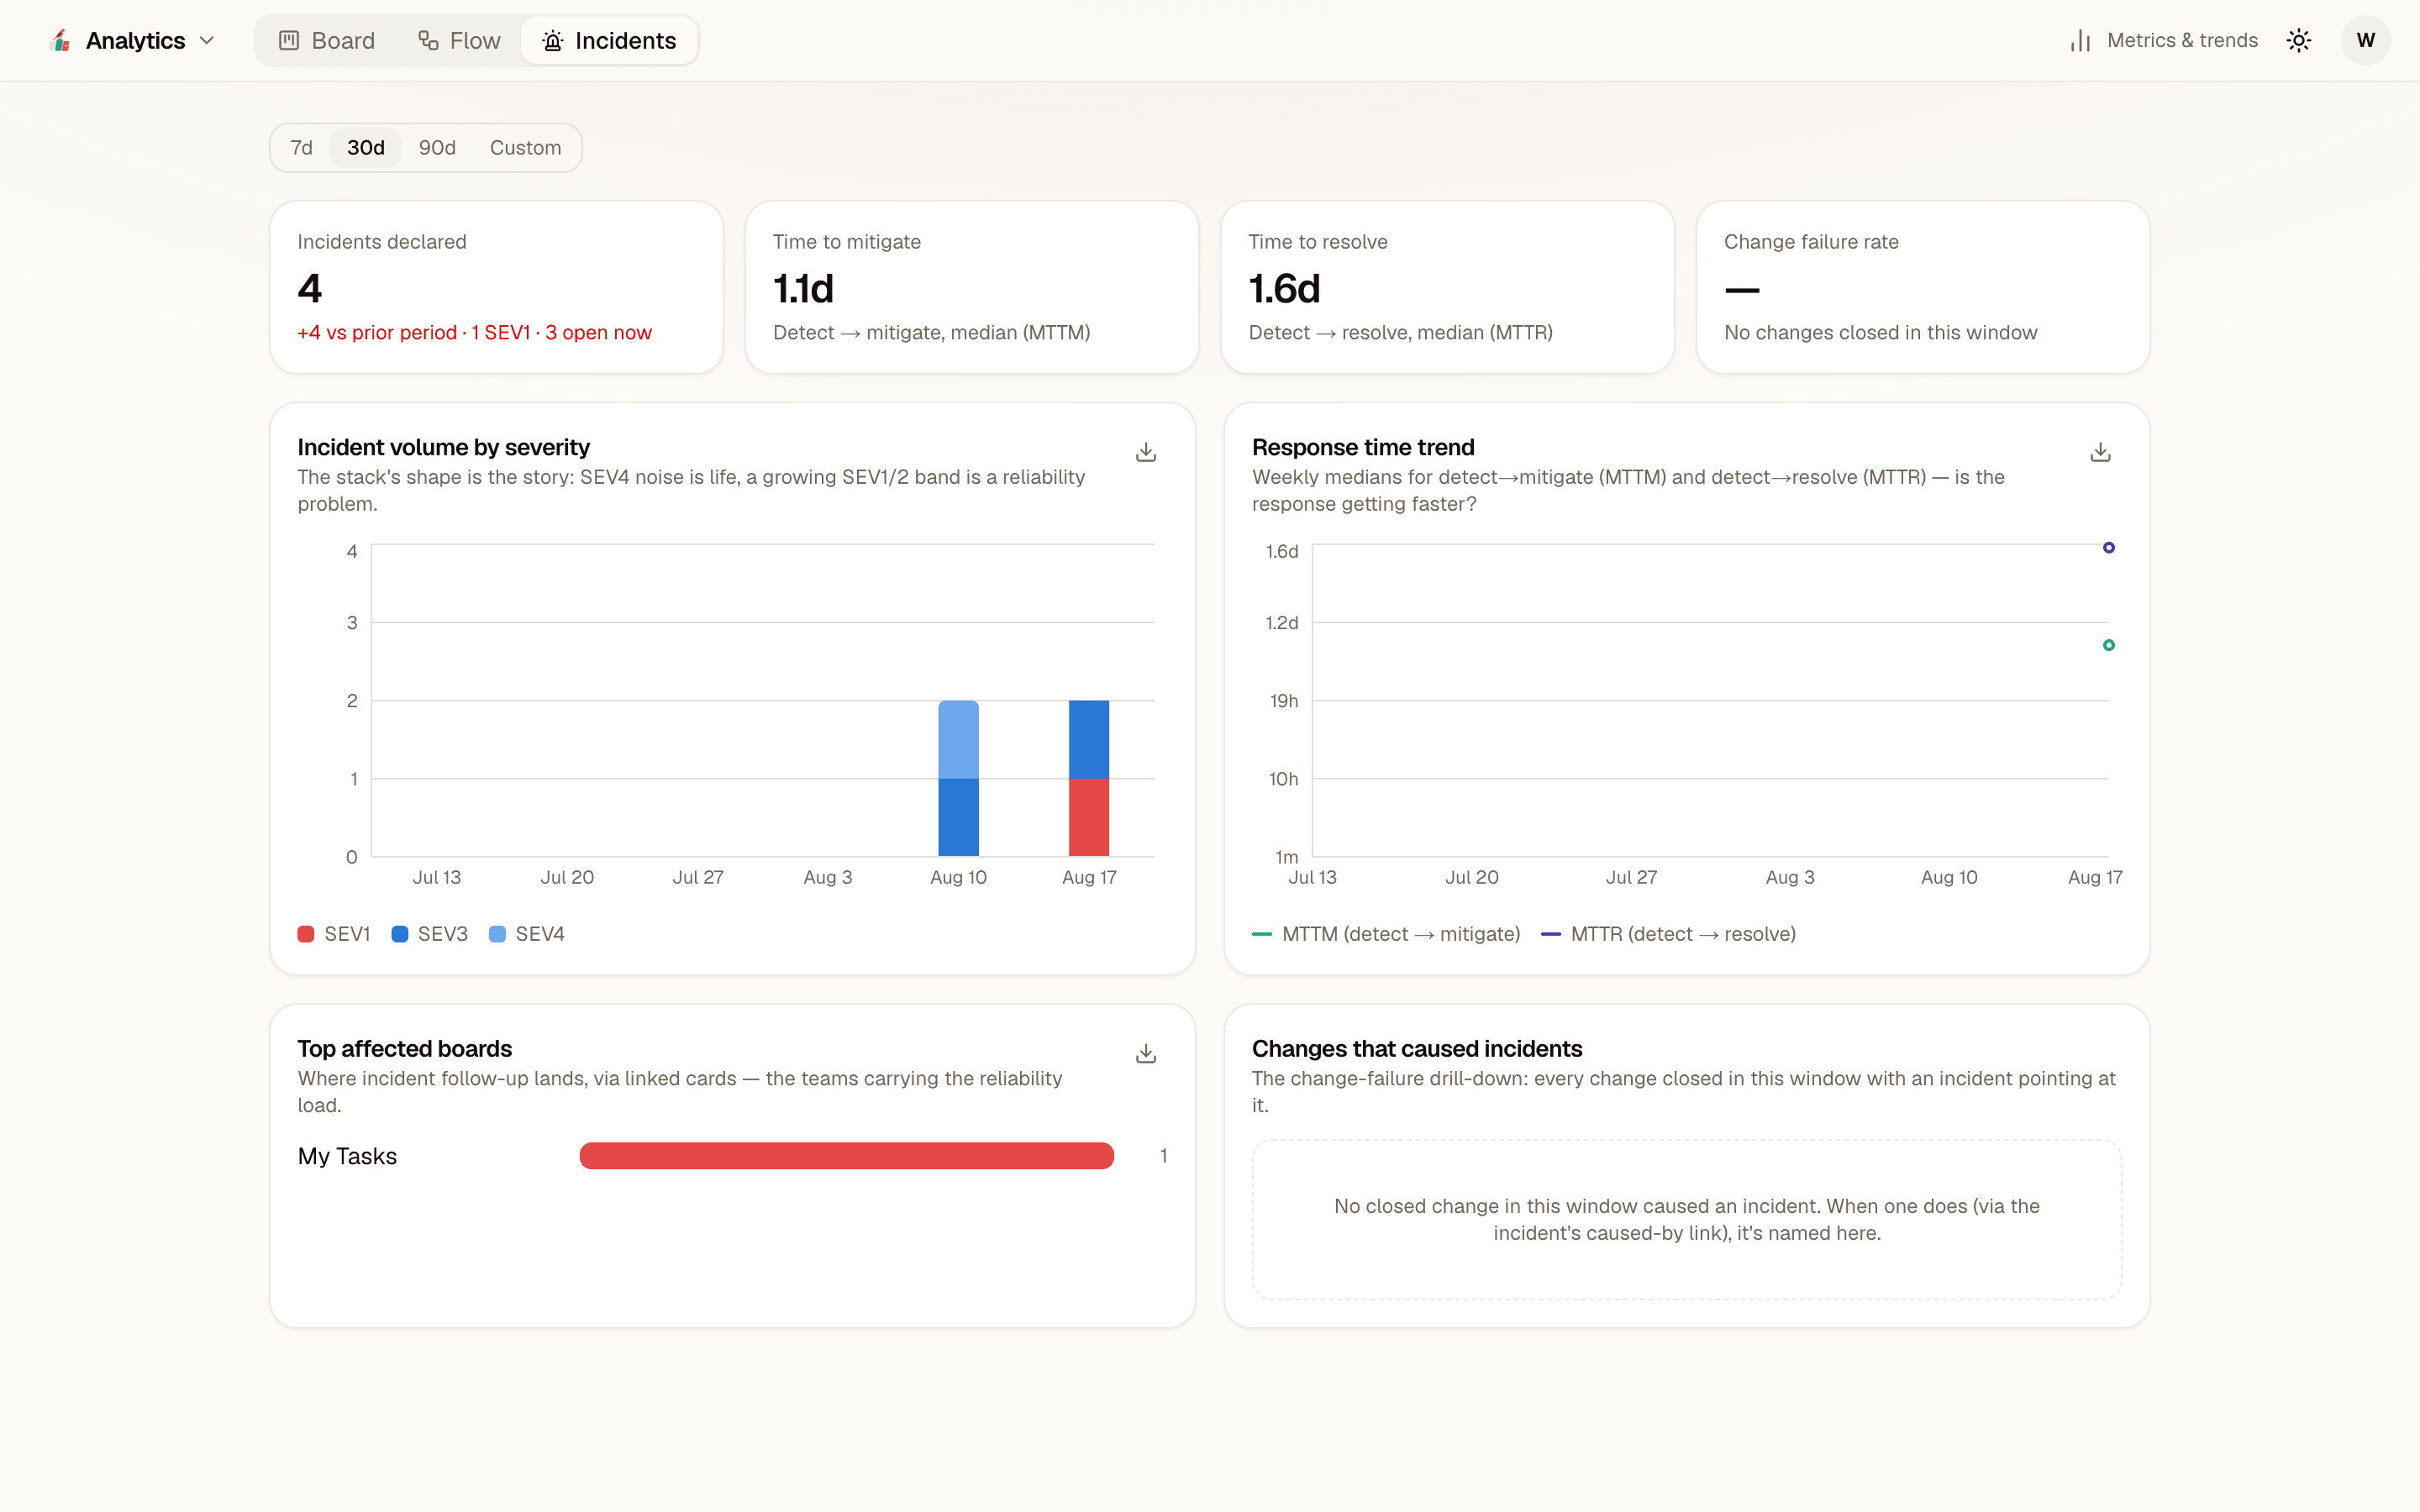The image size is (2420, 1512).
Task: Select the Incidents tab
Action: point(609,40)
